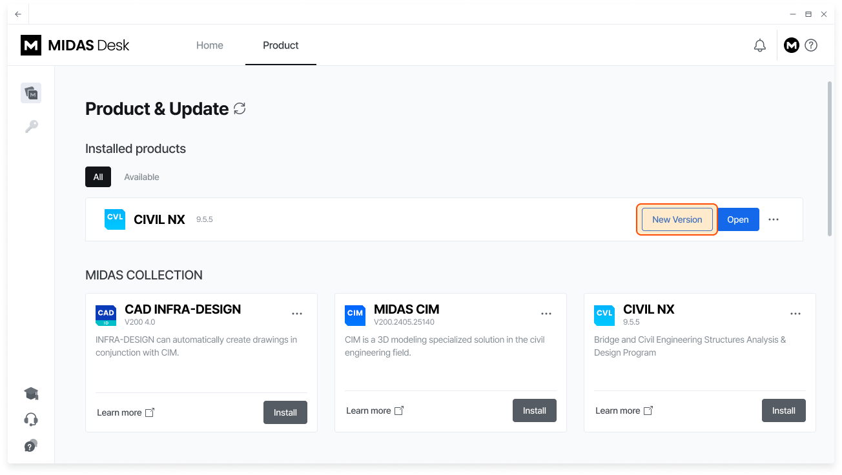Open external link icon for CAD INFRA-DESIGN
The height and width of the screenshot is (475, 842).
150,412
